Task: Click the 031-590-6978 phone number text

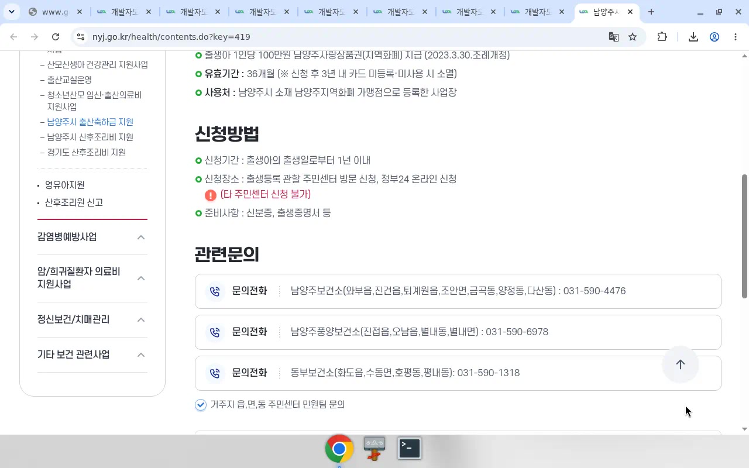Action: click(517, 332)
